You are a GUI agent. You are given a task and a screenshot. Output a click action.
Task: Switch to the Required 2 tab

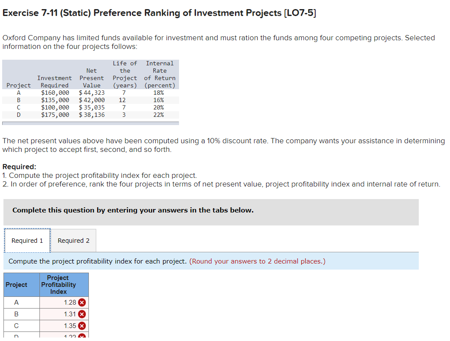pos(73,240)
